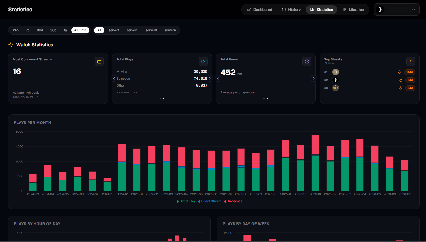Click the 2024-03 bar in chart
Viewport: 426px width, 242px height.
[33, 183]
